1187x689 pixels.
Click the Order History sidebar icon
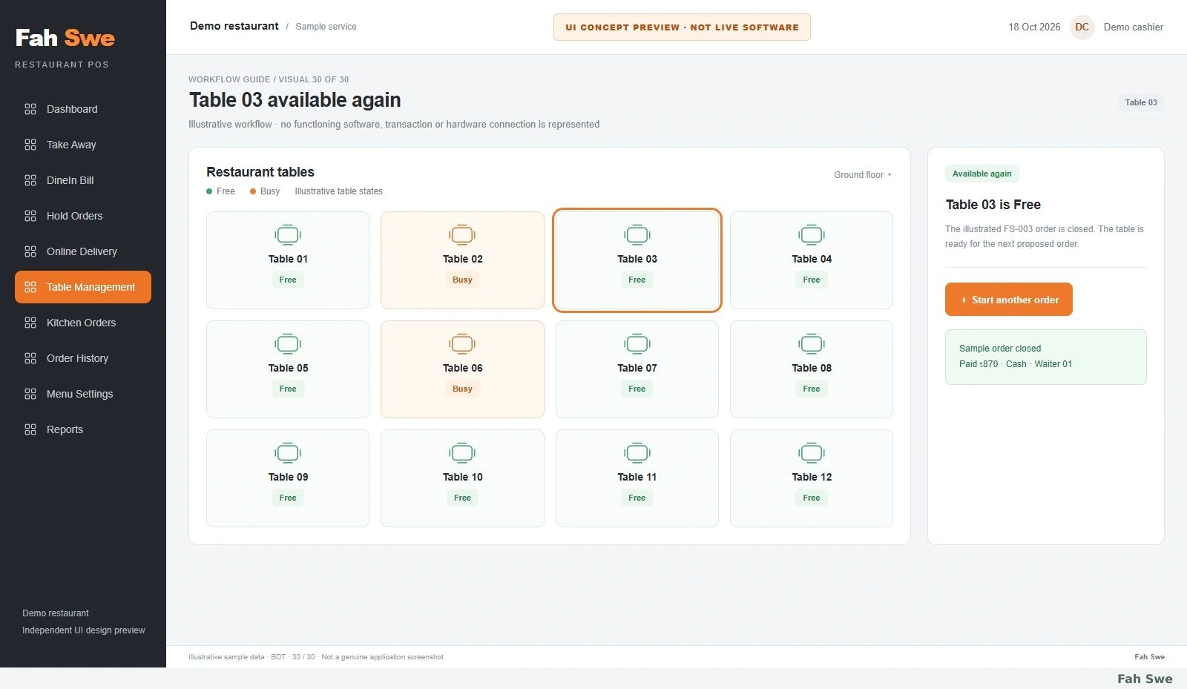[30, 358]
